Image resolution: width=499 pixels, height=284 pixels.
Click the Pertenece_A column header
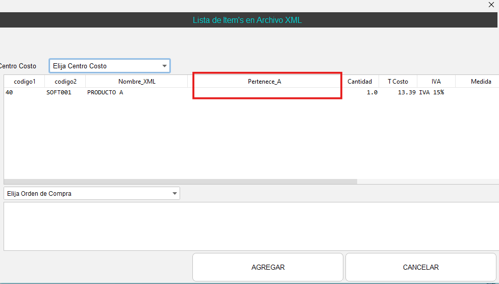click(x=264, y=82)
